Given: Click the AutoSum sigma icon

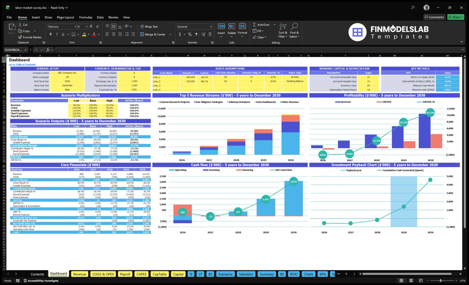Looking at the screenshot, I should pyautogui.click(x=254, y=25).
